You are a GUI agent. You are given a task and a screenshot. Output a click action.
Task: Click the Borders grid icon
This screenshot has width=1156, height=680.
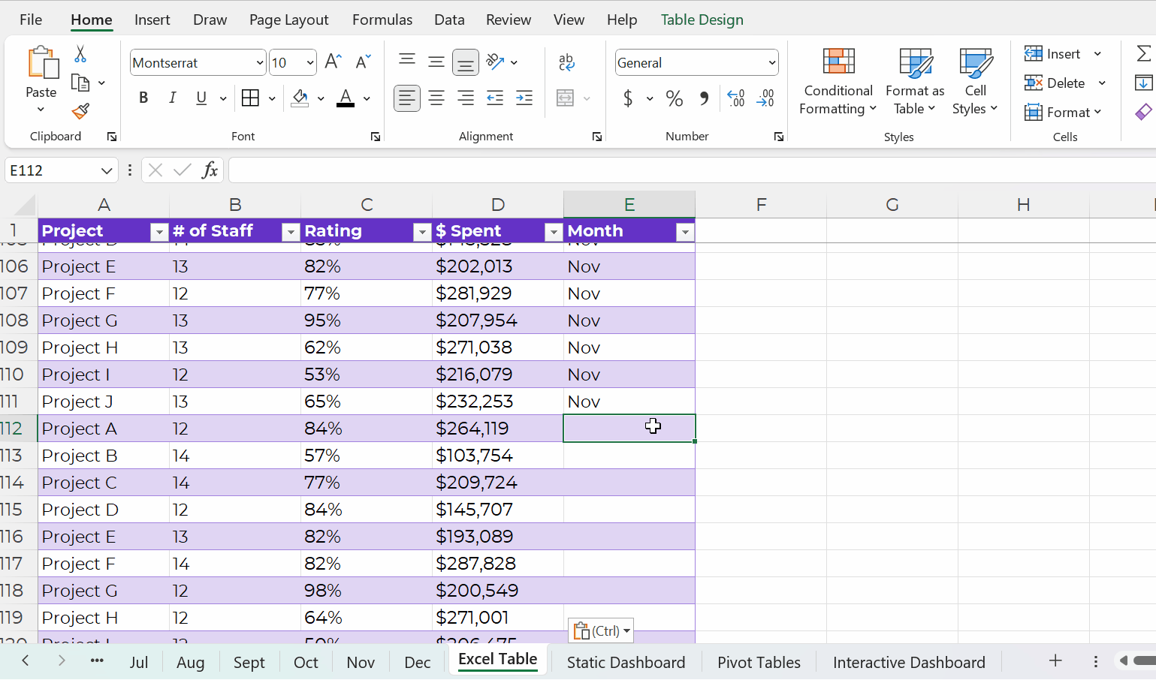coord(250,98)
